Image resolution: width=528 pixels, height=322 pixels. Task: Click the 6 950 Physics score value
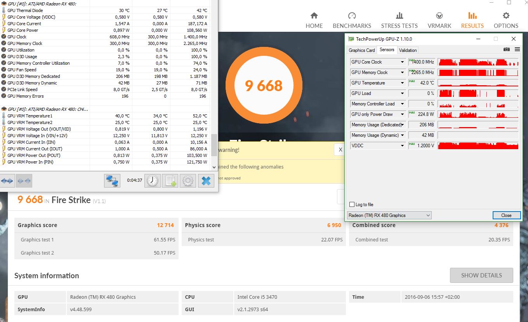click(334, 225)
